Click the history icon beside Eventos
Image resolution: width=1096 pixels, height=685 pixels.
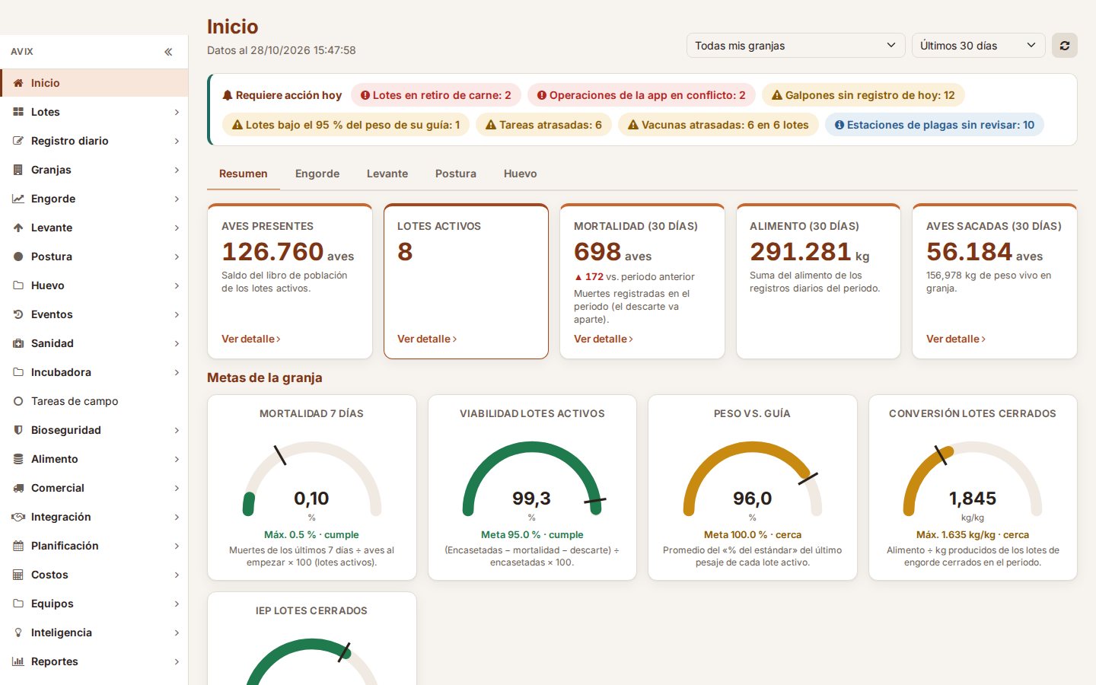click(18, 314)
